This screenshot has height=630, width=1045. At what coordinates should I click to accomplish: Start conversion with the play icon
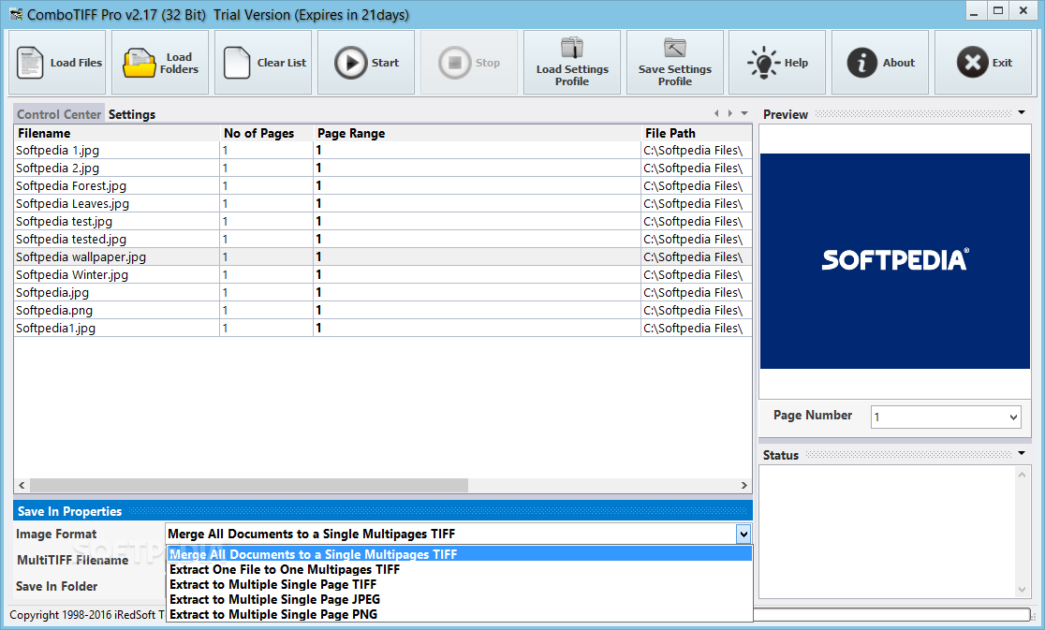click(350, 63)
